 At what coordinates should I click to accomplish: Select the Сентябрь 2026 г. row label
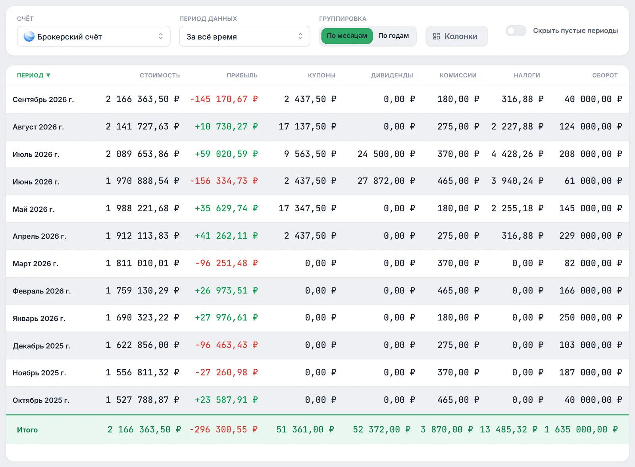43,99
